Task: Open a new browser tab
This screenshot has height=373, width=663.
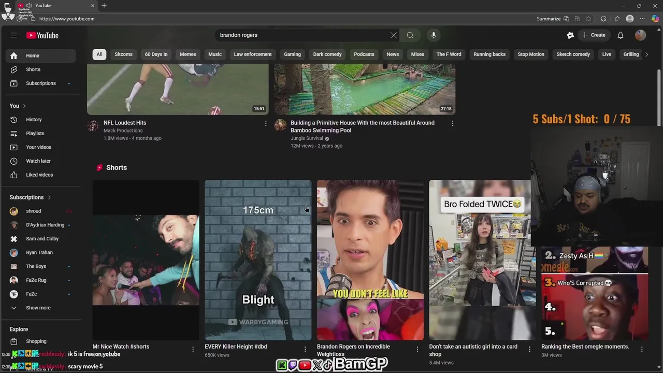Action: click(x=104, y=5)
